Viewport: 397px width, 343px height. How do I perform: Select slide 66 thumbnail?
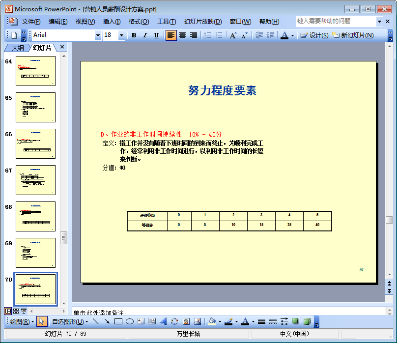36,144
